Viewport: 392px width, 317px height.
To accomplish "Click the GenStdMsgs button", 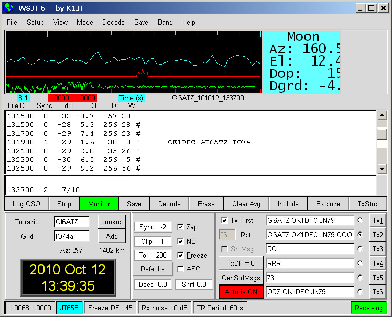I will coord(241,278).
